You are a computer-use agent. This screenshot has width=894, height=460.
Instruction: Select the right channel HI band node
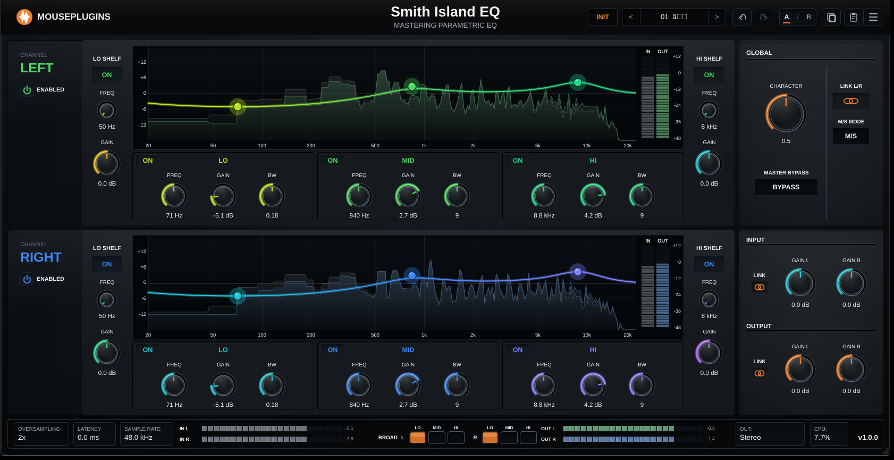578,272
